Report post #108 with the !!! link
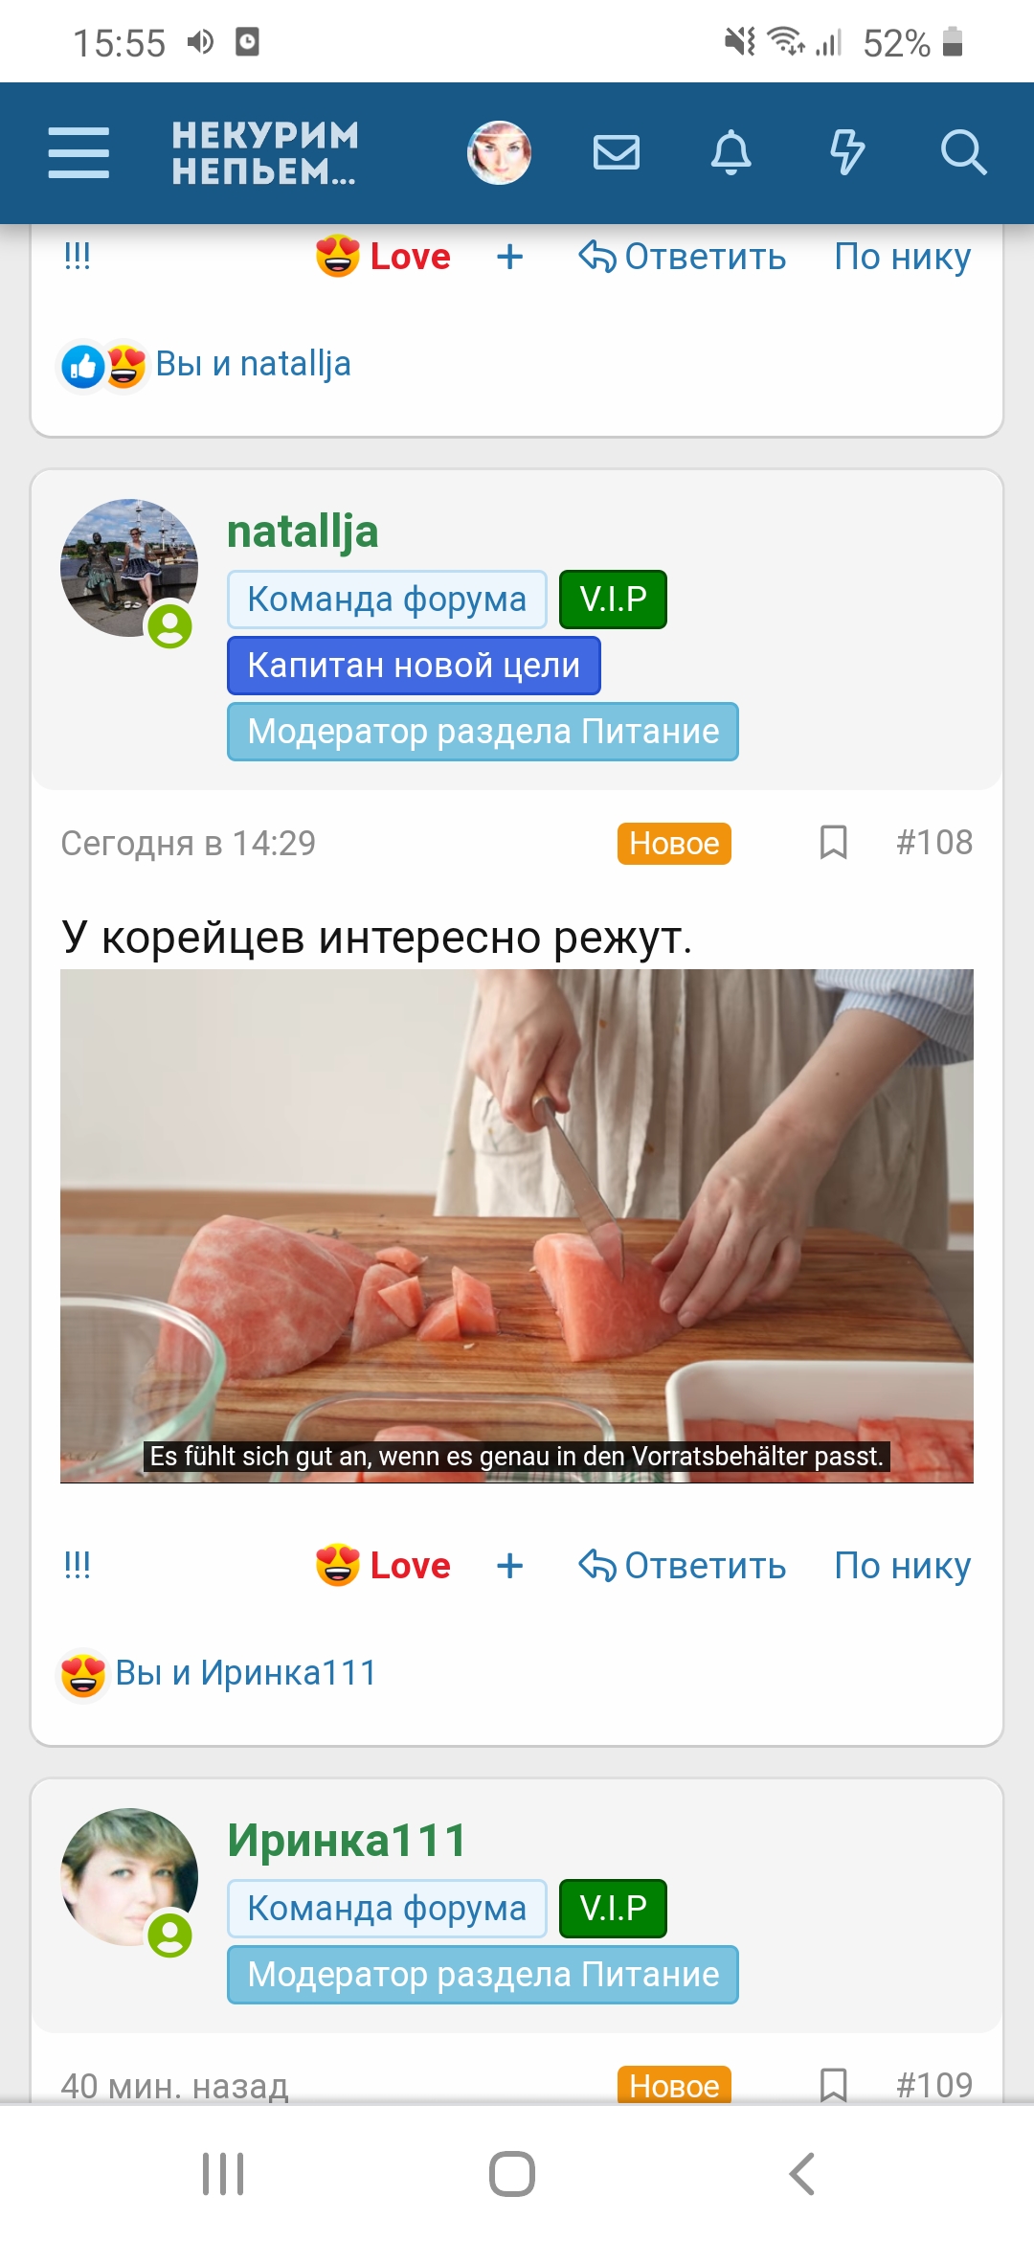The width and height of the screenshot is (1034, 2241). (x=77, y=1565)
